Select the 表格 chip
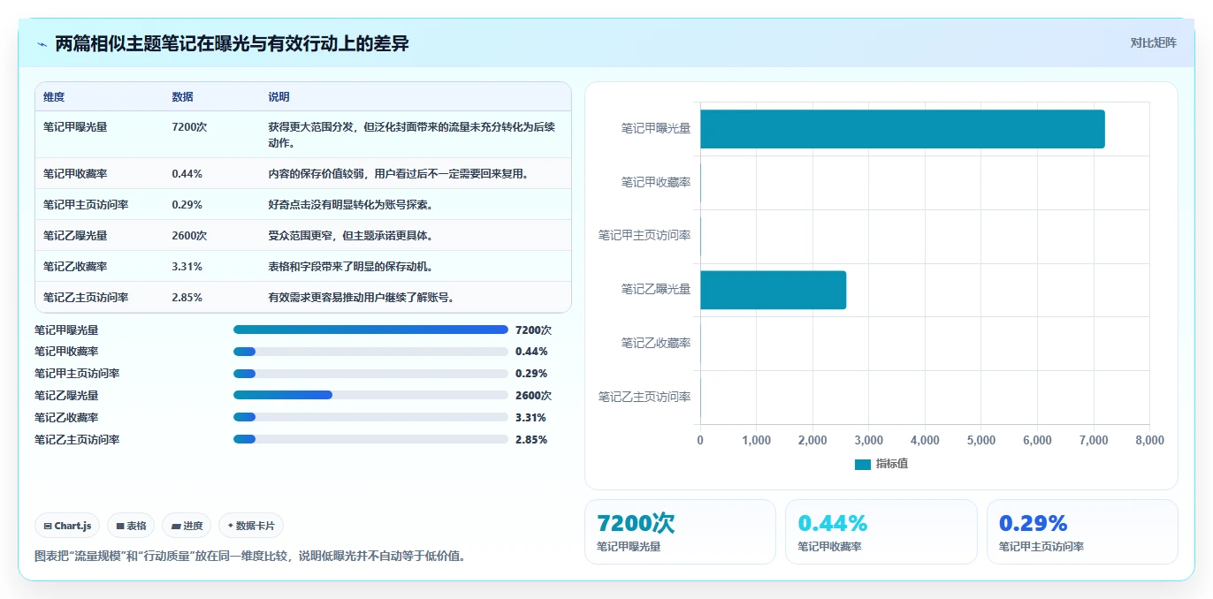The image size is (1213, 599). coord(131,526)
